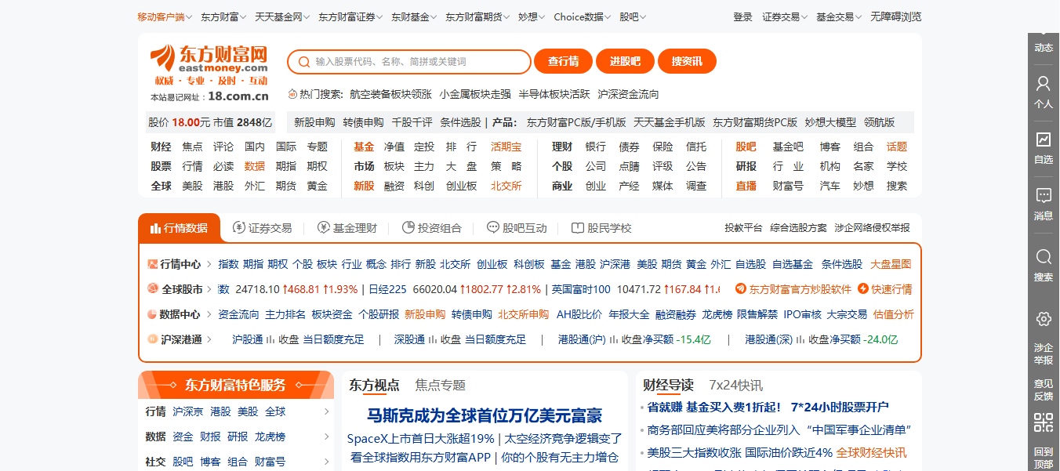
Task: Open the 全球财经快讯 link
Action: (871, 453)
